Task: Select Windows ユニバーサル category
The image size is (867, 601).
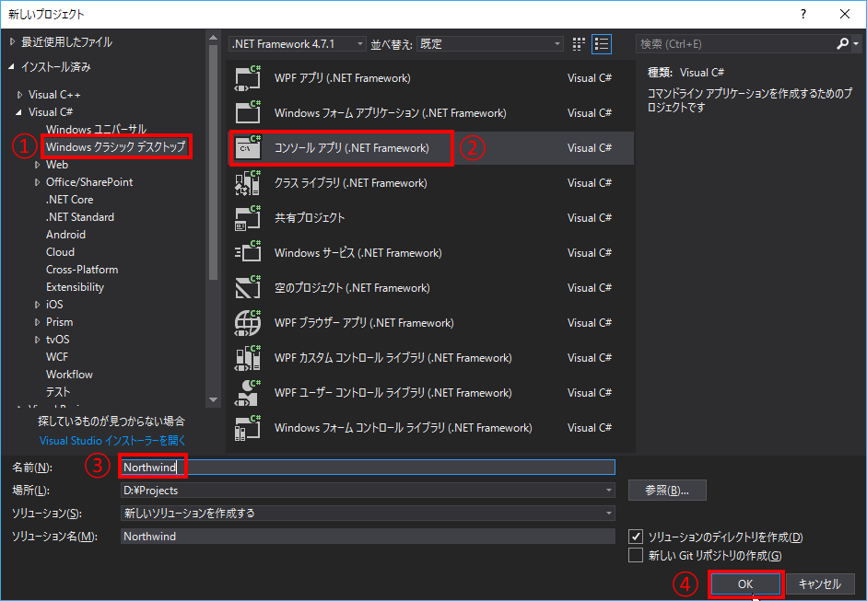Action: point(96,129)
